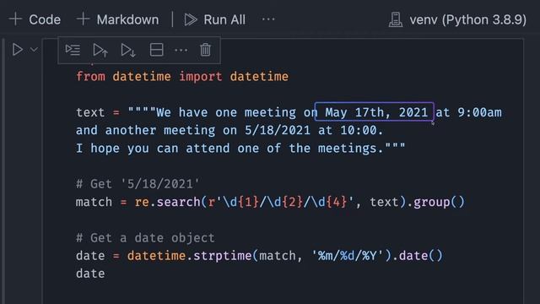Image resolution: width=540 pixels, height=304 pixels.
Task: Split the cell
Action: click(156, 50)
